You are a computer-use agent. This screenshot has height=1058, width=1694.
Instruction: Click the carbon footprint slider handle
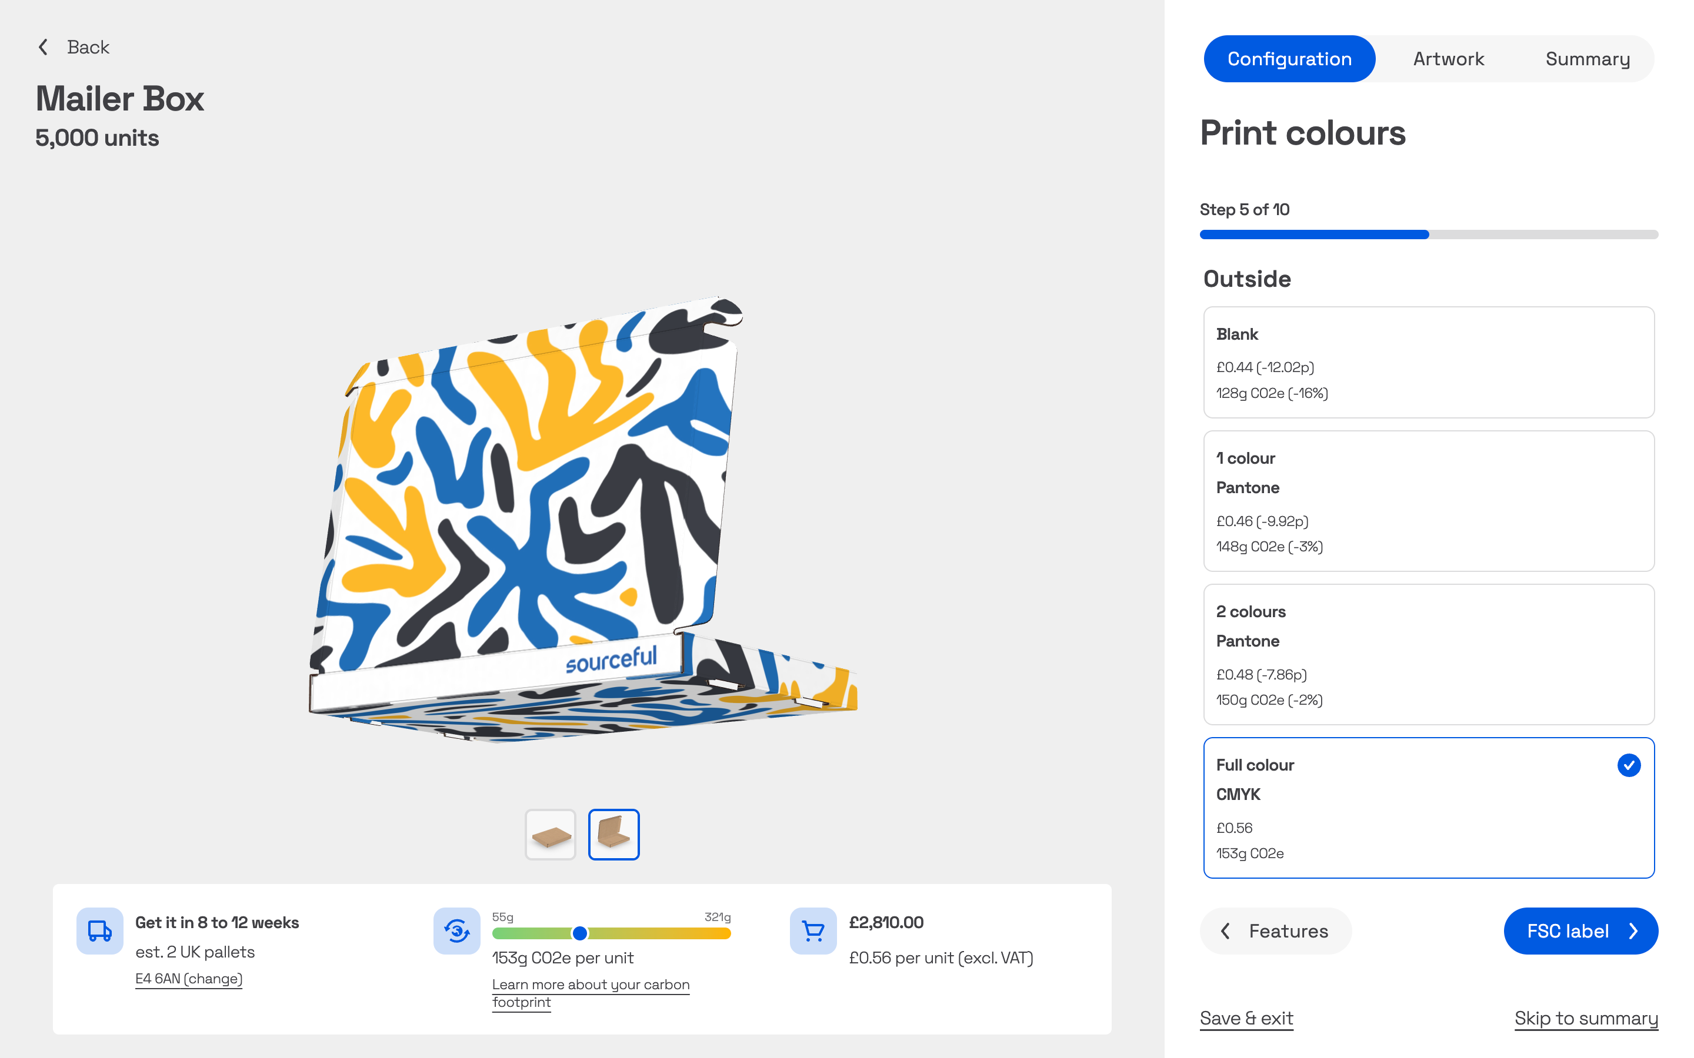point(579,933)
